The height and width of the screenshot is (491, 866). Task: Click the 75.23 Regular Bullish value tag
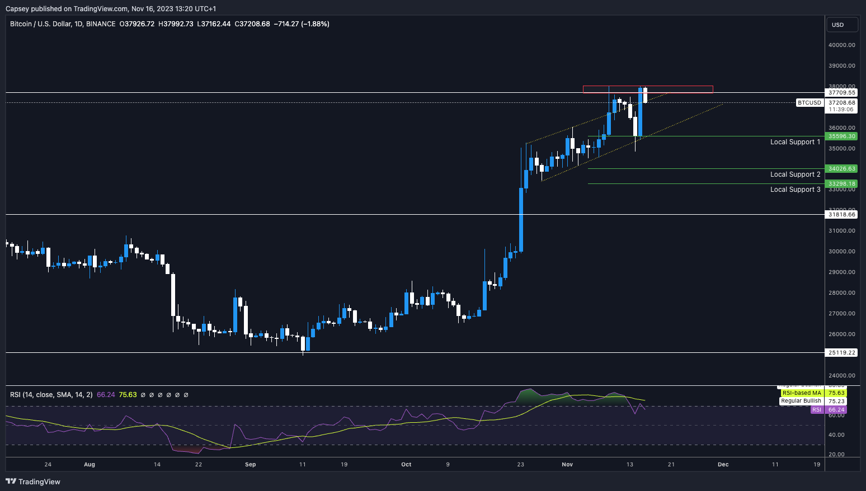pyautogui.click(x=836, y=402)
